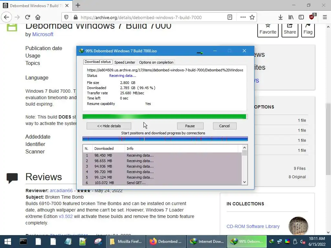Switch to Mozilla Firefox folder taskbar item

[x=126, y=242]
